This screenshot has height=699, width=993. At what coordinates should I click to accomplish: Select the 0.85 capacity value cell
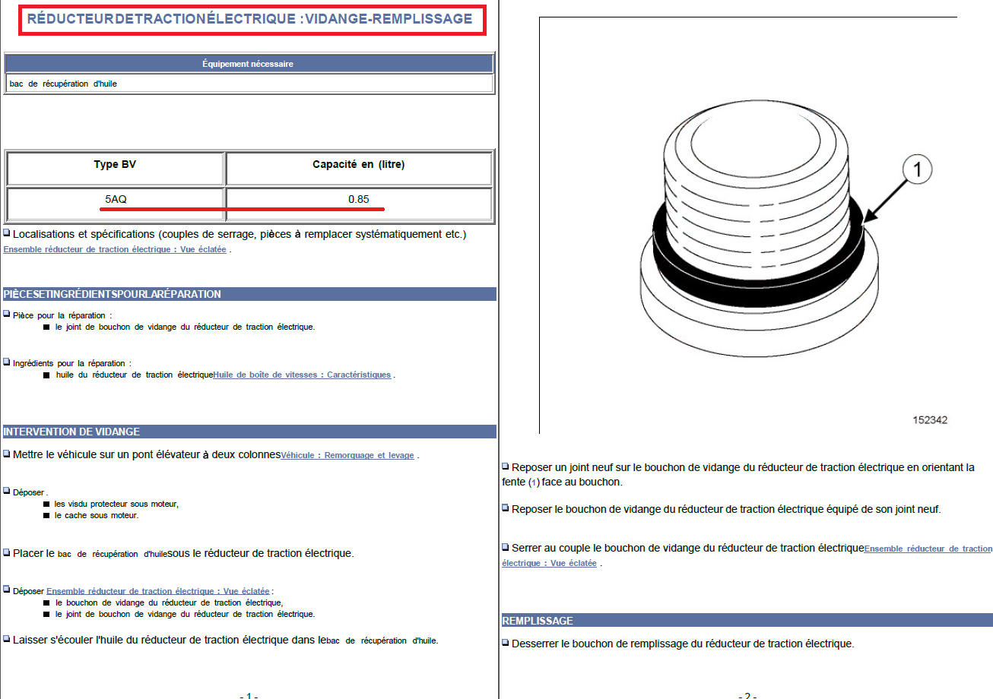point(359,200)
